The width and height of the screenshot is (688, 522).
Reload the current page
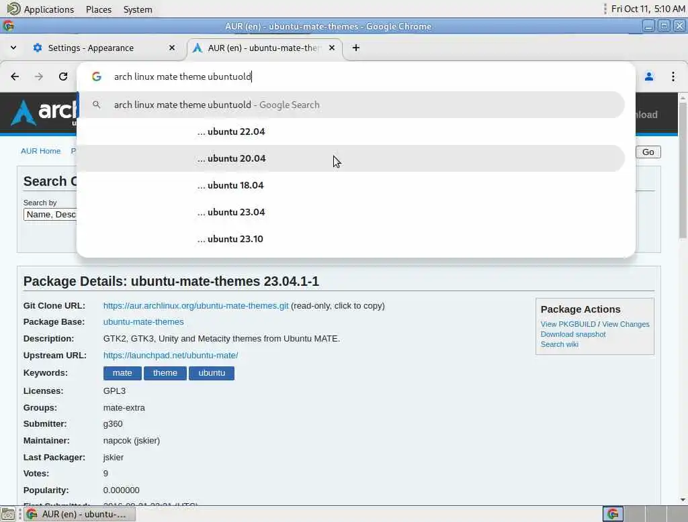point(63,76)
